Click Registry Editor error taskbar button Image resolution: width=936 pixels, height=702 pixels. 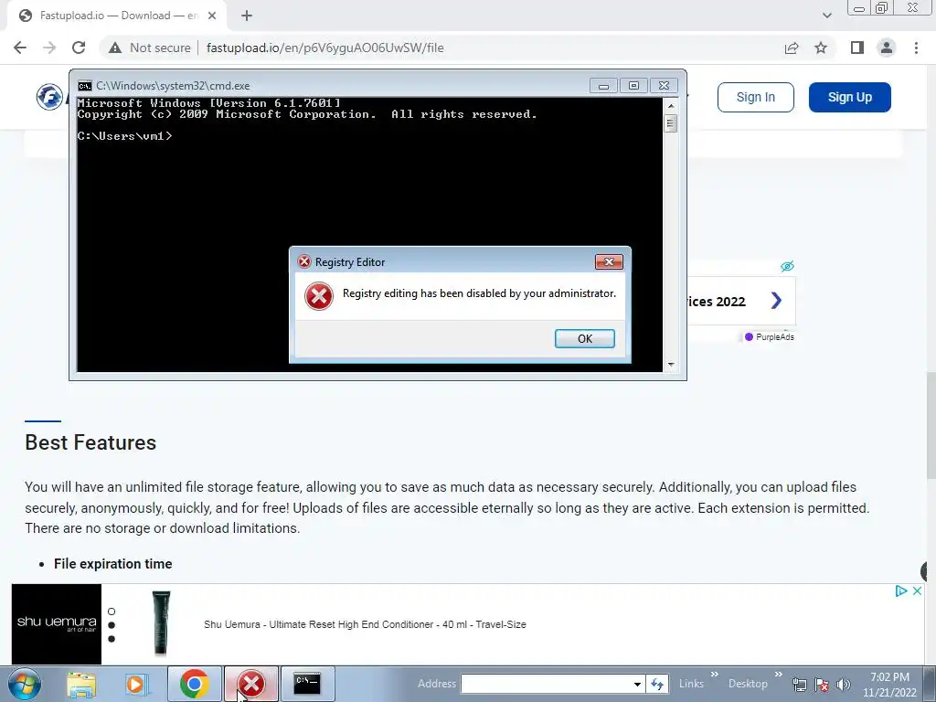click(251, 684)
